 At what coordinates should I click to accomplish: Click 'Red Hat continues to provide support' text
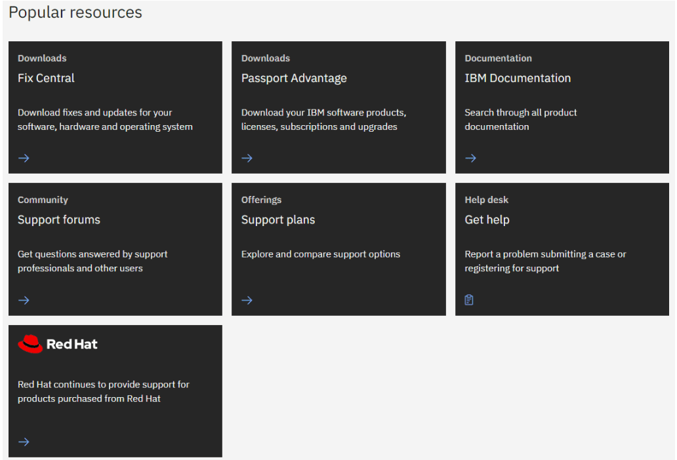click(x=103, y=391)
